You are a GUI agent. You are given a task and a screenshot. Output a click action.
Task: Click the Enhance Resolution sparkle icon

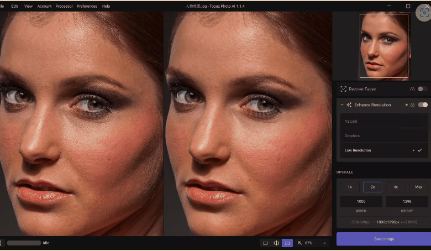click(349, 104)
